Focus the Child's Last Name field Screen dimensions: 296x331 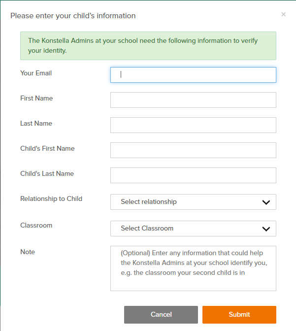tap(193, 175)
